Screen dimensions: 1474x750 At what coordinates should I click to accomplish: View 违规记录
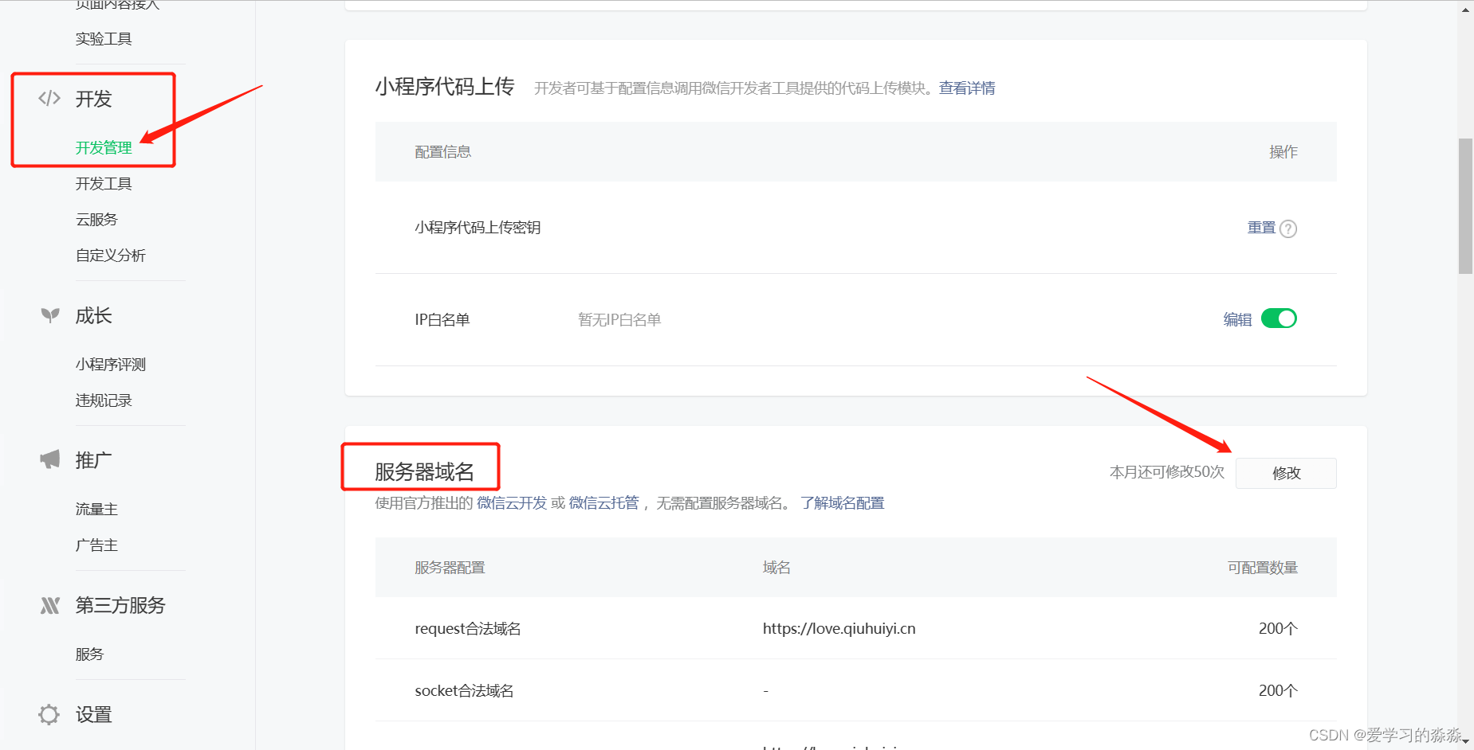click(x=103, y=400)
